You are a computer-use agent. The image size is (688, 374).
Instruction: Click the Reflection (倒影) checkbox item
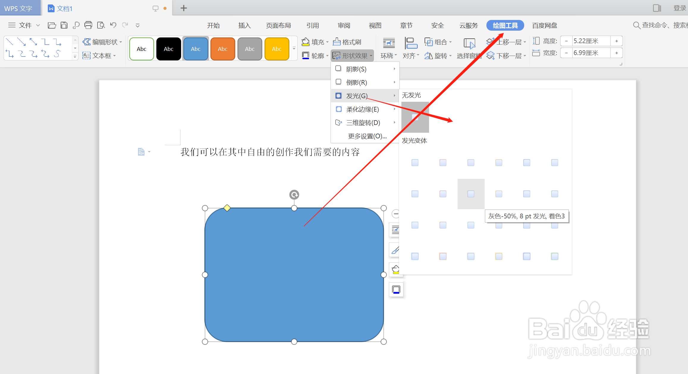[x=356, y=82]
